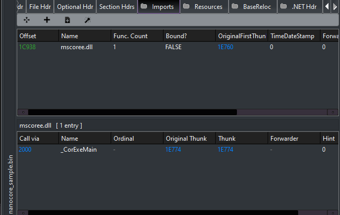This screenshot has width=340, height=215.
Task: Open the BaseReloc tab
Action: [253, 7]
